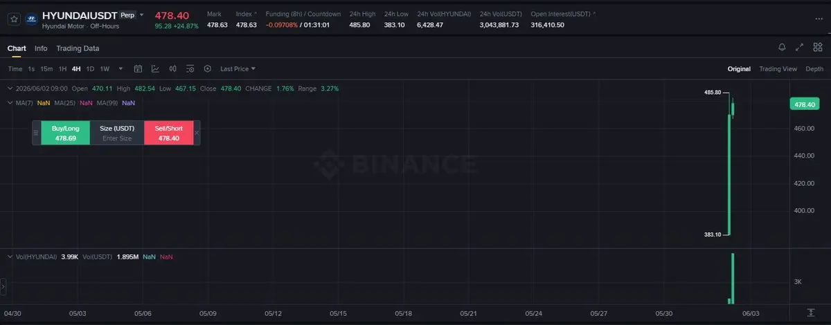Screen dimensions: 831x325
Task: Click the MA(25) indicator label
Action: [x=64, y=102]
